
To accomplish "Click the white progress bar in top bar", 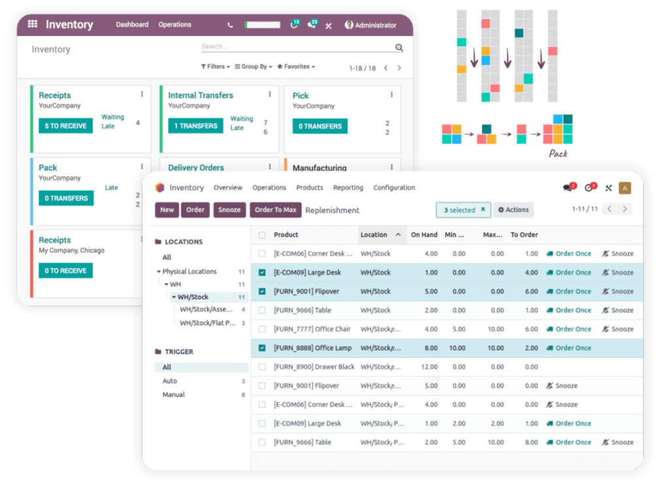I will (262, 25).
